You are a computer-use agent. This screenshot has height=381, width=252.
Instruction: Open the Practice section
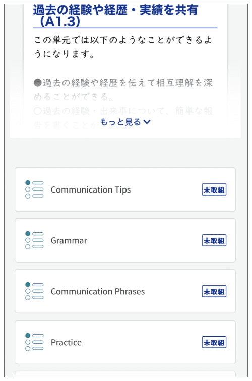125,342
